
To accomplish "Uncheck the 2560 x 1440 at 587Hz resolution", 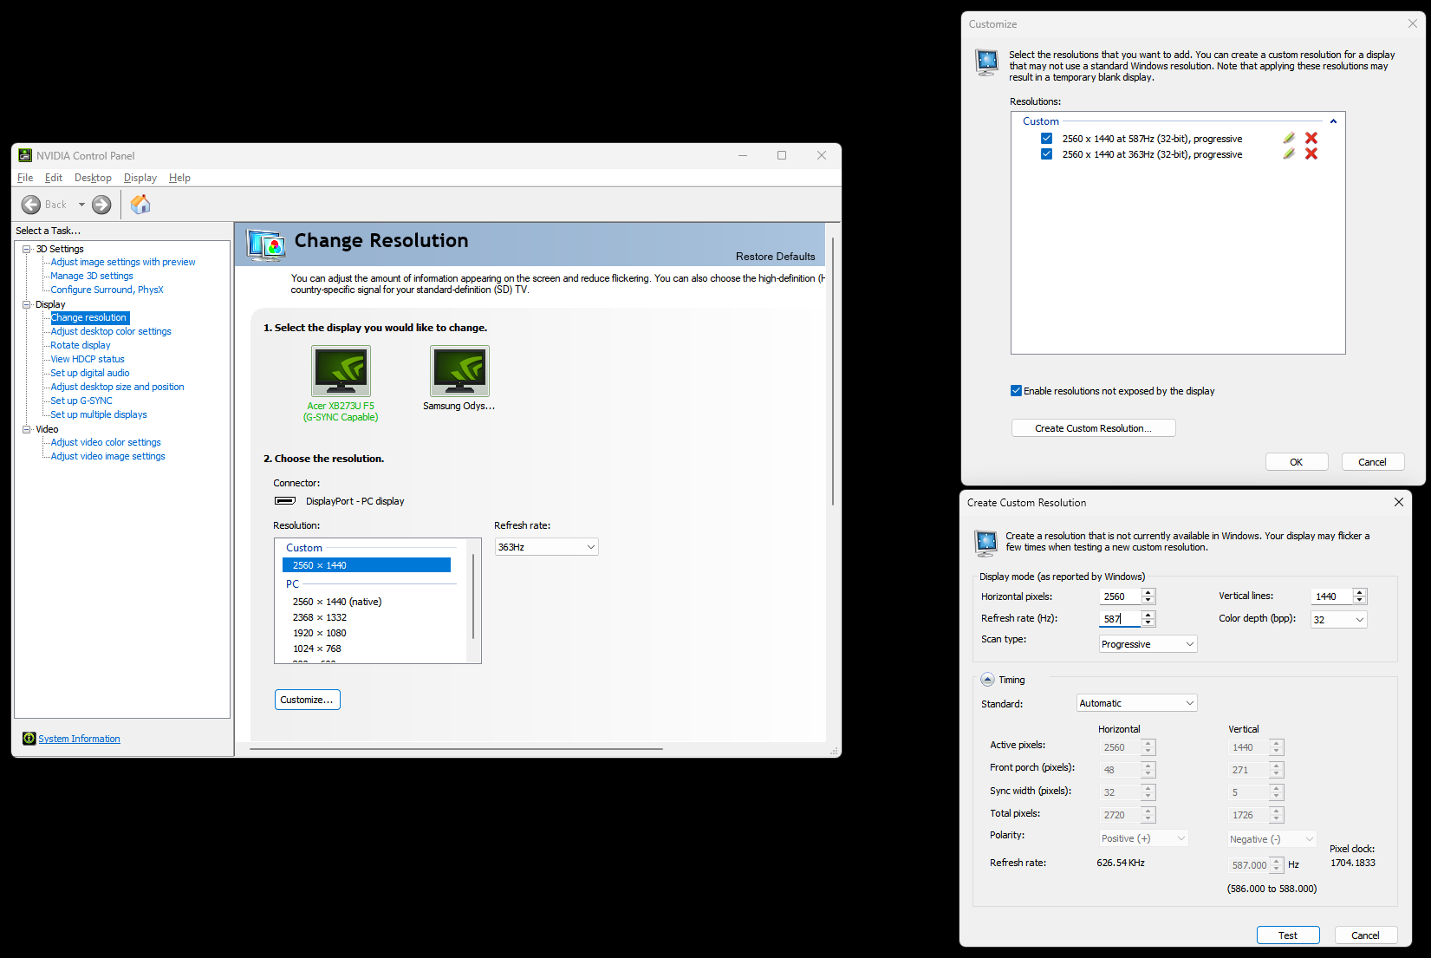I will tap(1046, 139).
